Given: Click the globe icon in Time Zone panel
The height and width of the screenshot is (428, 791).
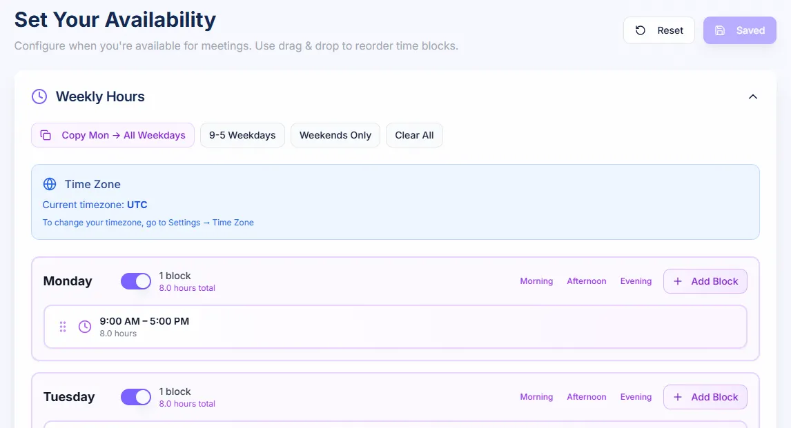Looking at the screenshot, I should pos(50,184).
